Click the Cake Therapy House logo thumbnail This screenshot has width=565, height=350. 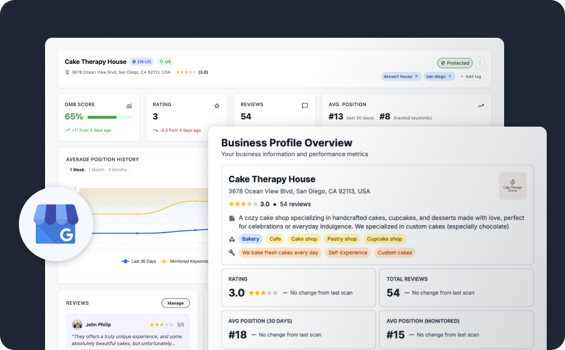coord(513,186)
